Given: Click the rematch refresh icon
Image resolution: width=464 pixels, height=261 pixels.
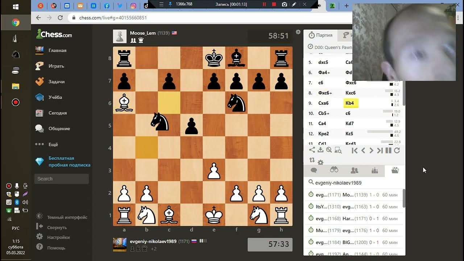Looking at the screenshot, I should click(397, 150).
